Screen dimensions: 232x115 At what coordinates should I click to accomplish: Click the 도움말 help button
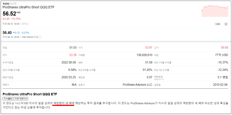click(x=218, y=24)
